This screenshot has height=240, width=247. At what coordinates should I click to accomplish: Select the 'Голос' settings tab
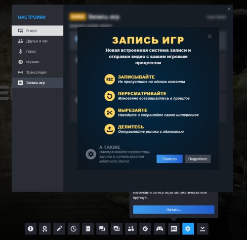[38, 51]
